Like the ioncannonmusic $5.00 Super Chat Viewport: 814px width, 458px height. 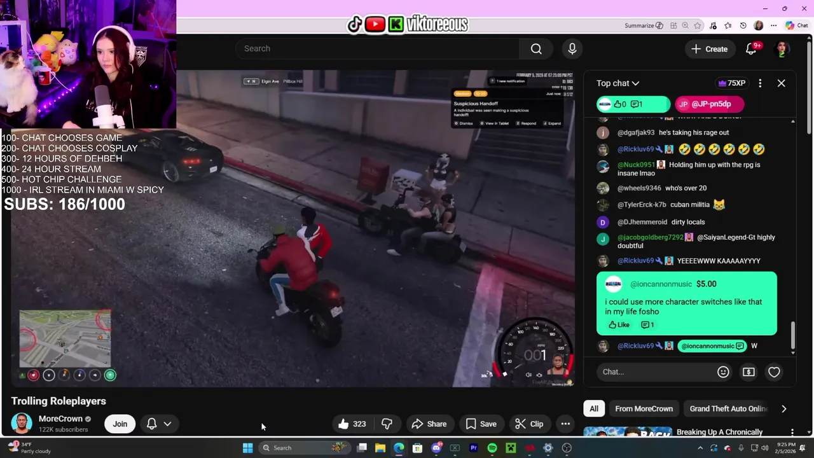[x=619, y=325]
